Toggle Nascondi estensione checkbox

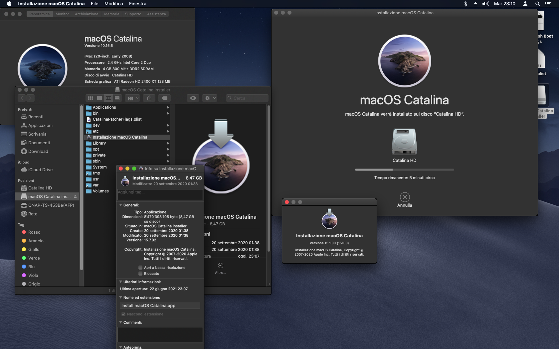[123, 314]
